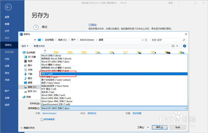Click the search magnifier icon
The height and width of the screenshot is (133, 208).
(x=184, y=40)
